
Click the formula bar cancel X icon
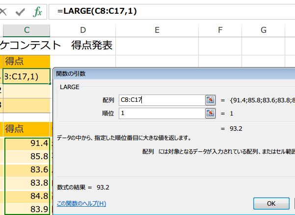[x=3, y=12]
